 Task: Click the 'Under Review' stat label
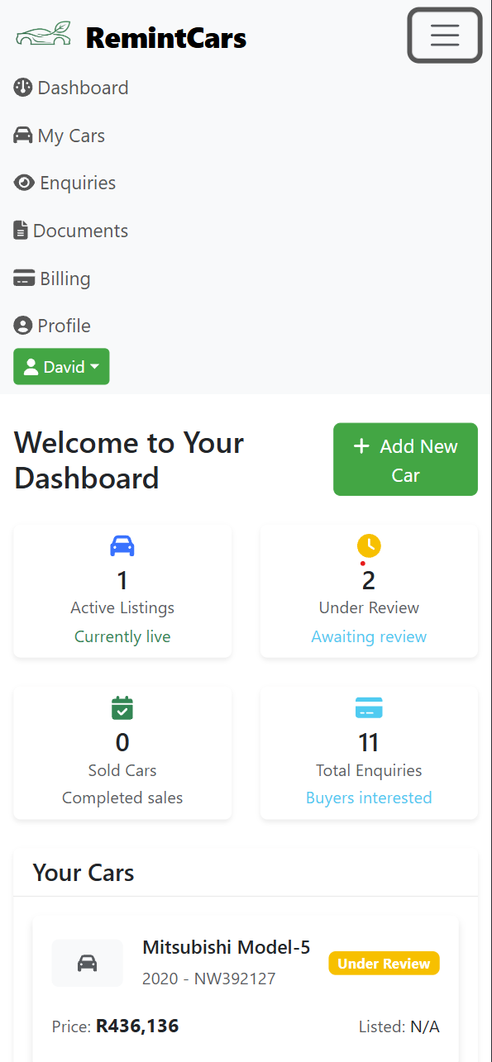click(369, 607)
